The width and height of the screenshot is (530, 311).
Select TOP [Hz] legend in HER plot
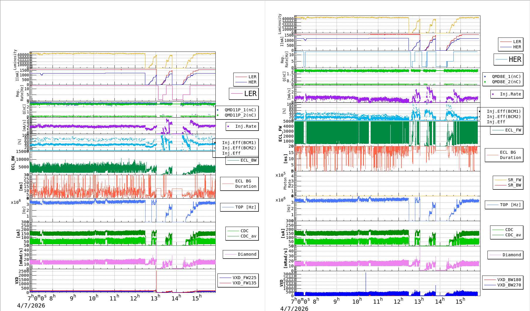(504, 205)
